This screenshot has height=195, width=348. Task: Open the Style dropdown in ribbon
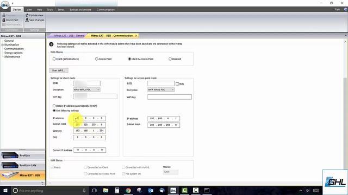[337, 9]
